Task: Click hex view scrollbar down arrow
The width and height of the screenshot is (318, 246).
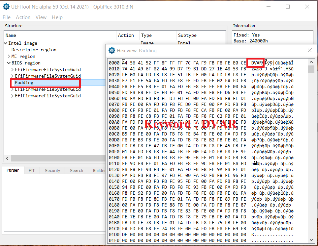Action: click(311, 240)
